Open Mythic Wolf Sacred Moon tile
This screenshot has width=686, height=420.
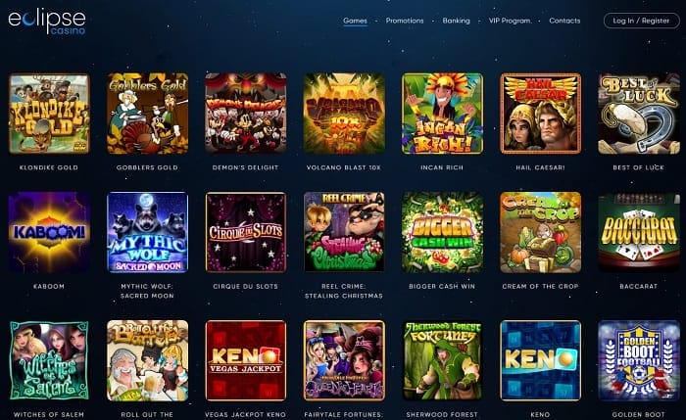pyautogui.click(x=147, y=232)
